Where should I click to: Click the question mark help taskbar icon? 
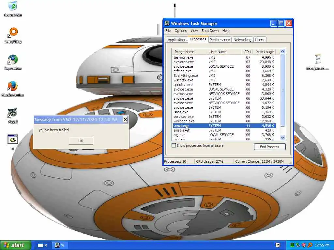[278, 245]
